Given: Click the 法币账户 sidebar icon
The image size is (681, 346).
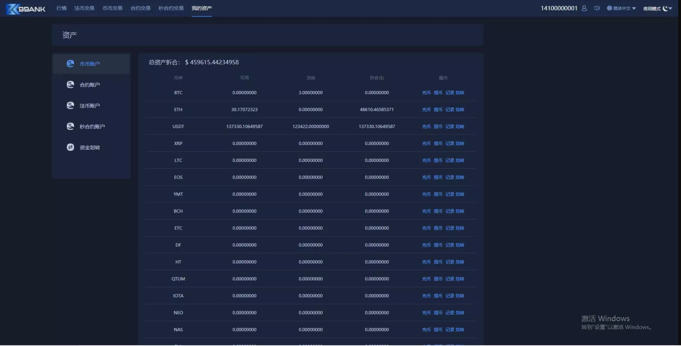Looking at the screenshot, I should click(71, 105).
